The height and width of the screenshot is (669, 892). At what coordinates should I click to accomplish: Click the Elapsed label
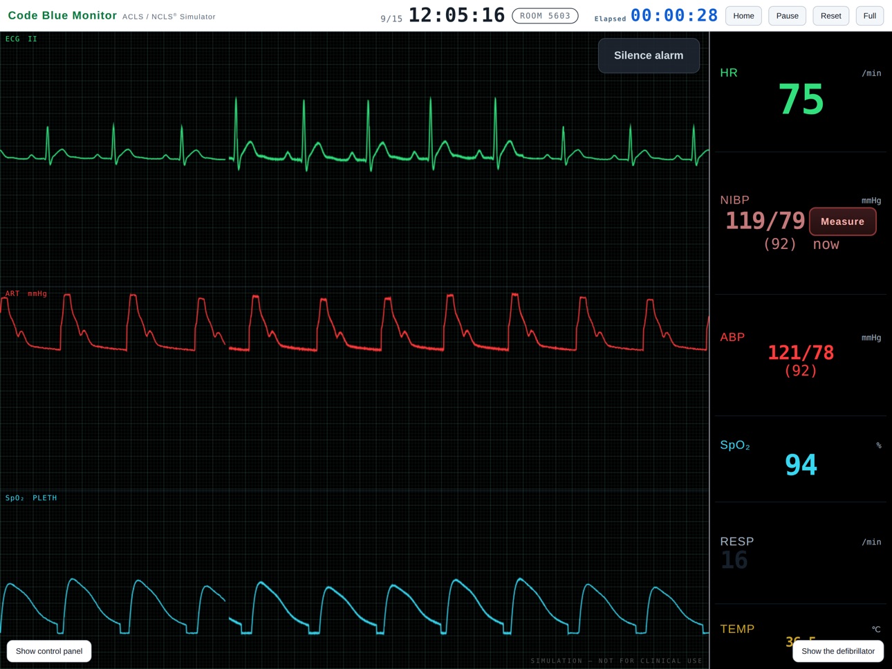610,19
